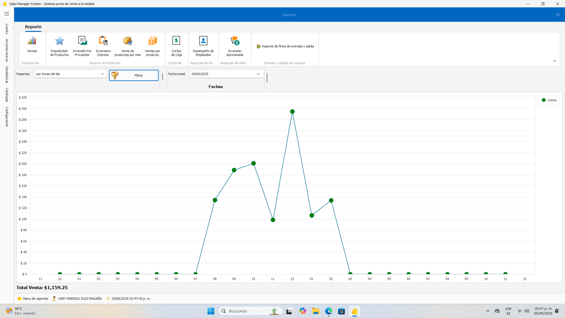Open Cortes de Caja report
The width and height of the screenshot is (565, 318).
[176, 45]
